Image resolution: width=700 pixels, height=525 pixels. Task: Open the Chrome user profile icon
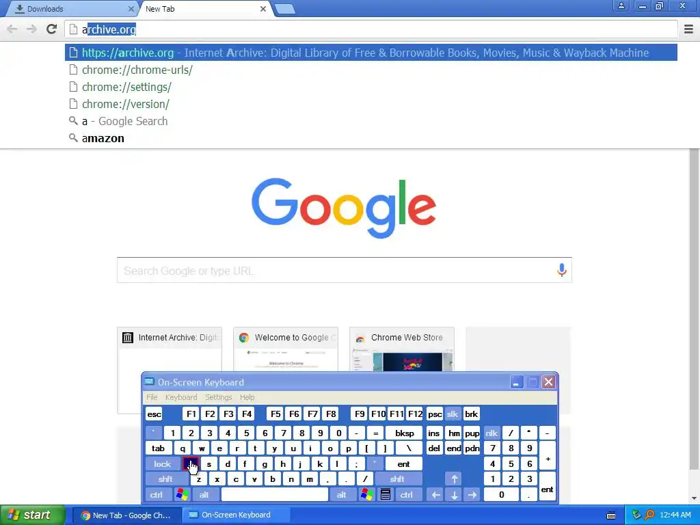coord(621,5)
